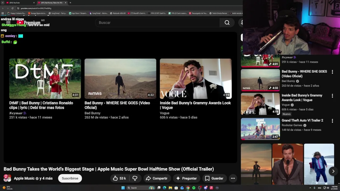Open the Happy Cristiano Ro... bookmark
Image resolution: width=340 pixels, height=191 pixels.
(16, 13)
